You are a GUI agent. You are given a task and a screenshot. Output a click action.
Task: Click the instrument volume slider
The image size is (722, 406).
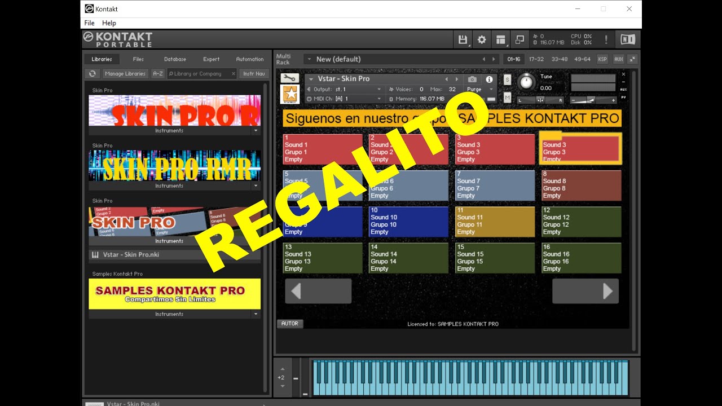(593, 100)
